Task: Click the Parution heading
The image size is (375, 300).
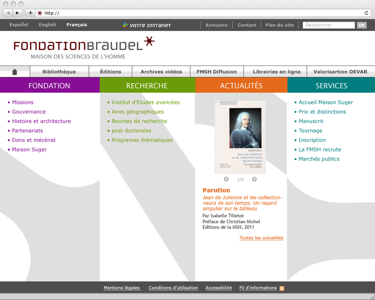Action: 216,190
